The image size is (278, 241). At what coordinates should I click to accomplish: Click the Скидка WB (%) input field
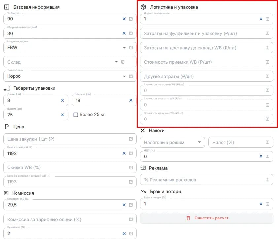(70, 167)
